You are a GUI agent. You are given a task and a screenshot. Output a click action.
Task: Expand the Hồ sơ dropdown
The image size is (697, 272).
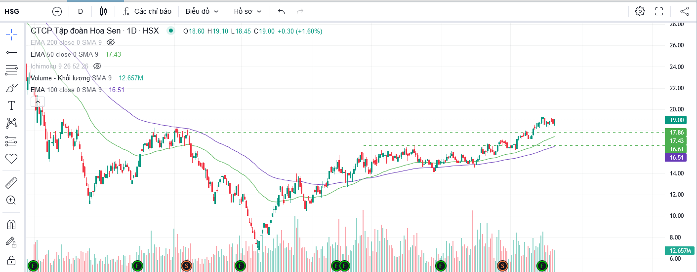[x=248, y=11]
